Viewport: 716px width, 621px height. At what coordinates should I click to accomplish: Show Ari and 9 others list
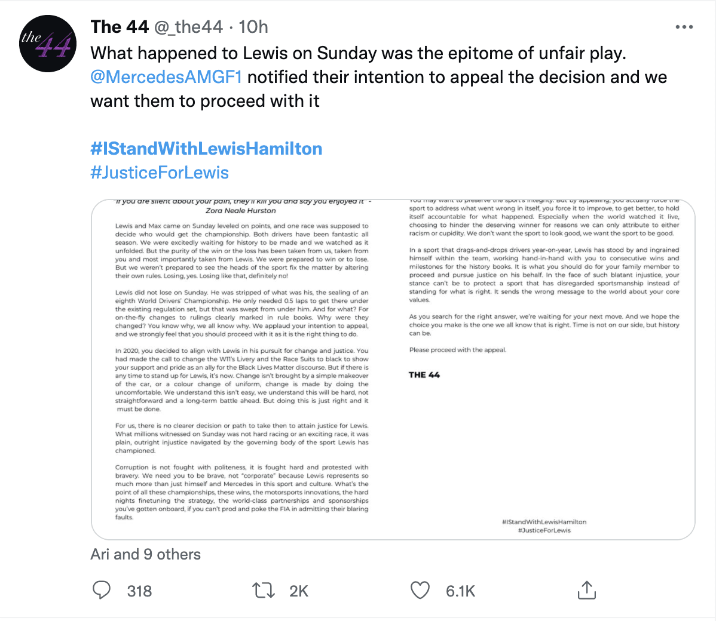tap(146, 554)
